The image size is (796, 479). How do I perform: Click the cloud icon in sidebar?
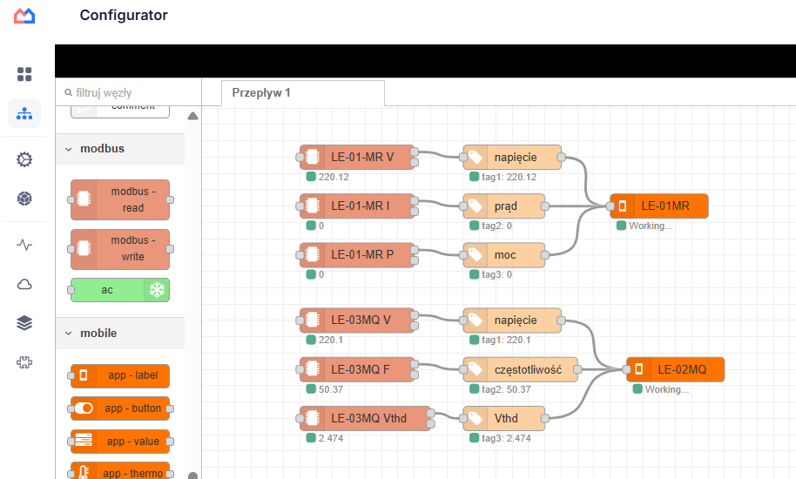click(24, 284)
